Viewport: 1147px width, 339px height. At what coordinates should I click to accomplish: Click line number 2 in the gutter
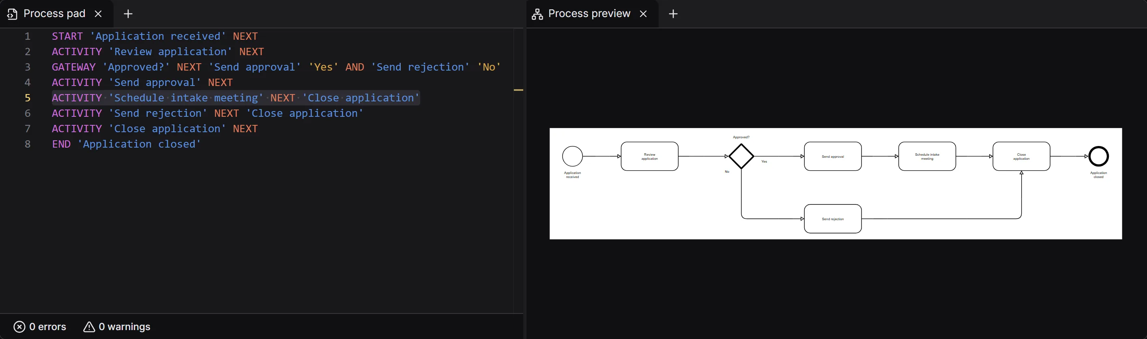point(28,52)
